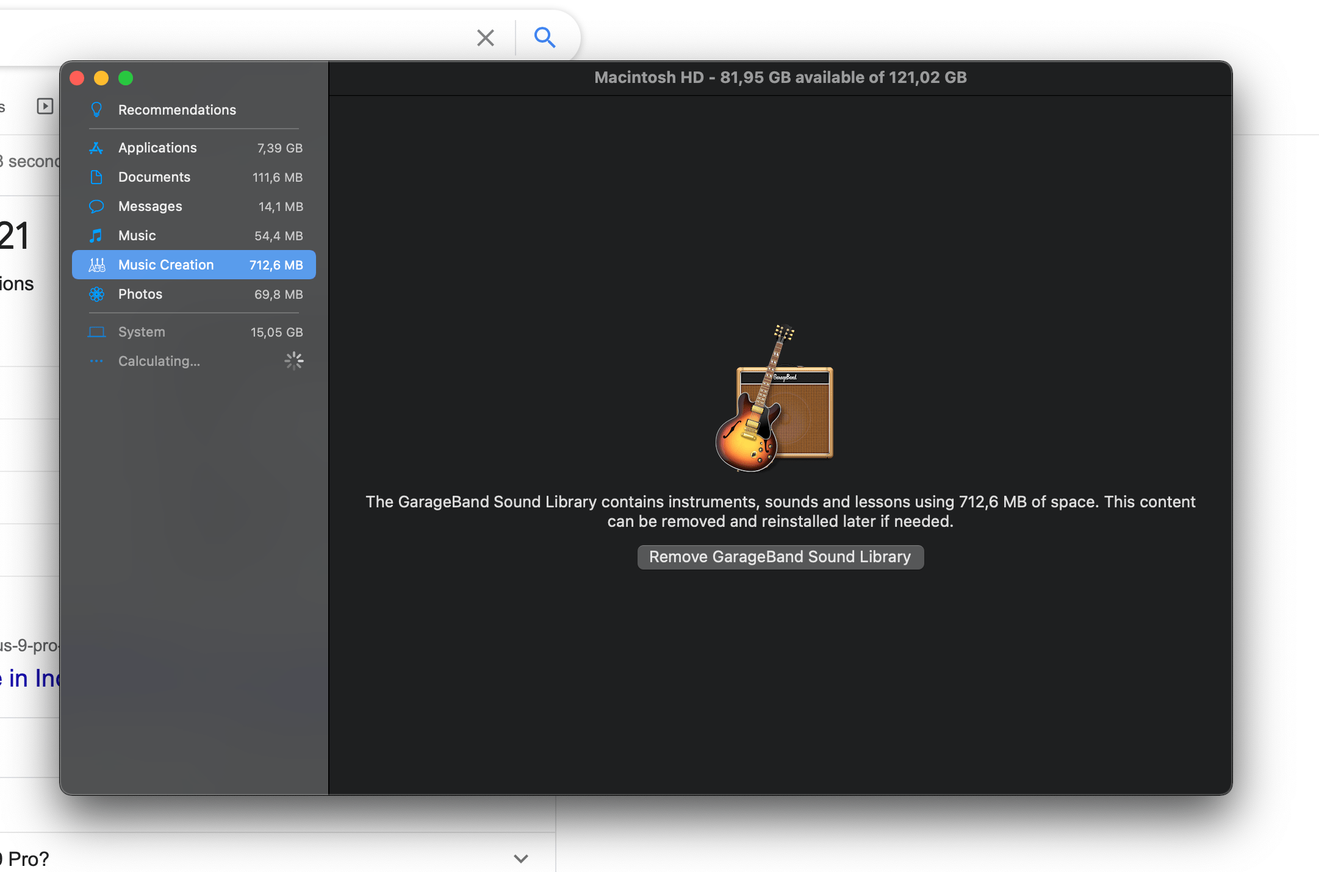Click the System display icon

click(x=97, y=332)
